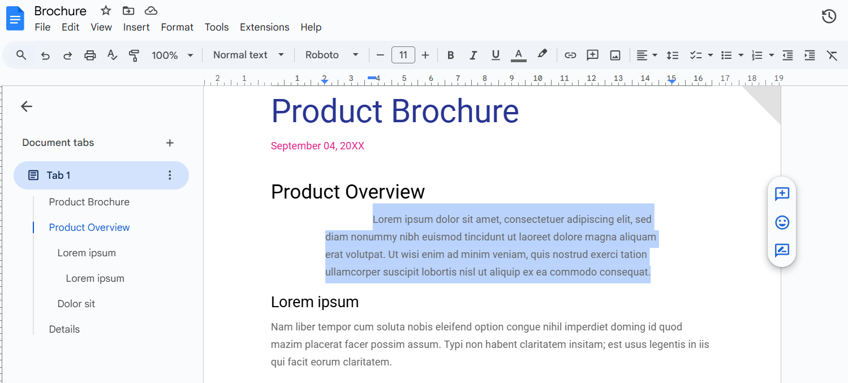Open the paint format tool
Image resolution: width=848 pixels, height=383 pixels.
(x=134, y=55)
